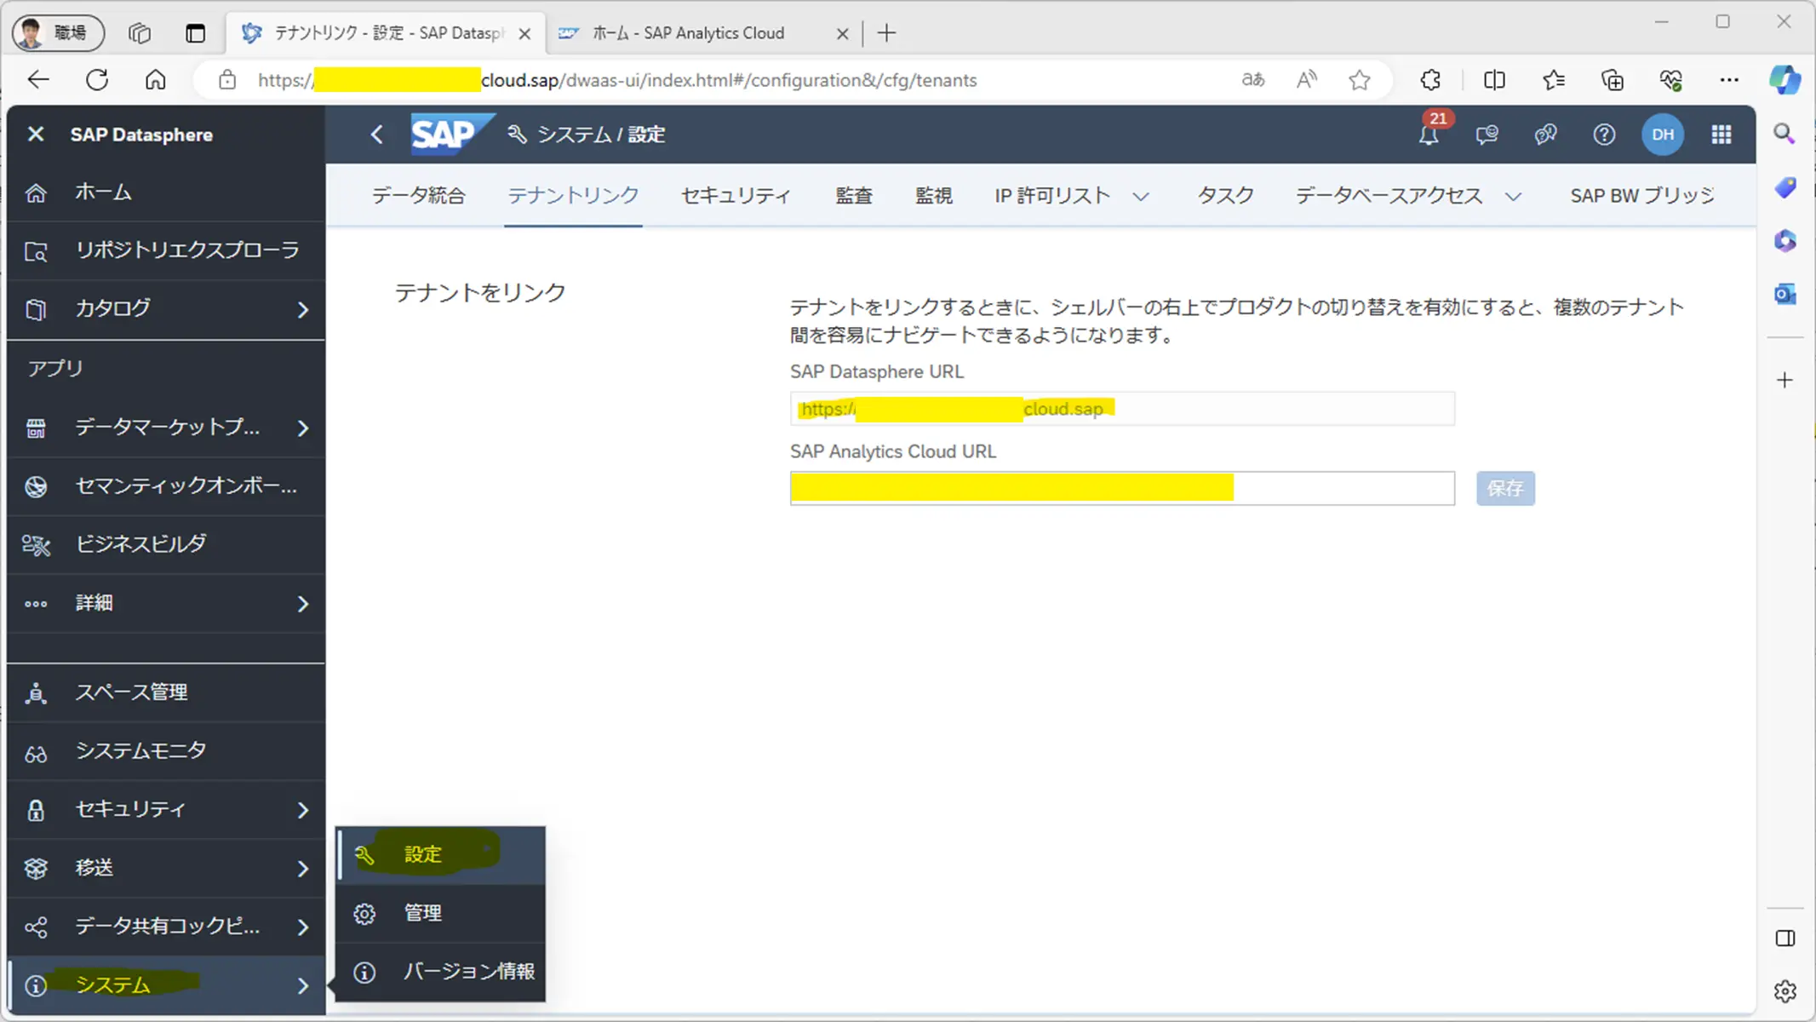The image size is (1816, 1022).
Task: Open a new browser tab
Action: pyautogui.click(x=886, y=33)
